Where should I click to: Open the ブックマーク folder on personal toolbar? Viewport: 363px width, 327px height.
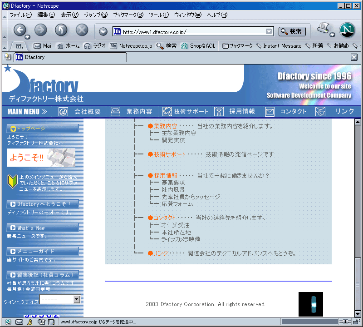[x=237, y=46]
